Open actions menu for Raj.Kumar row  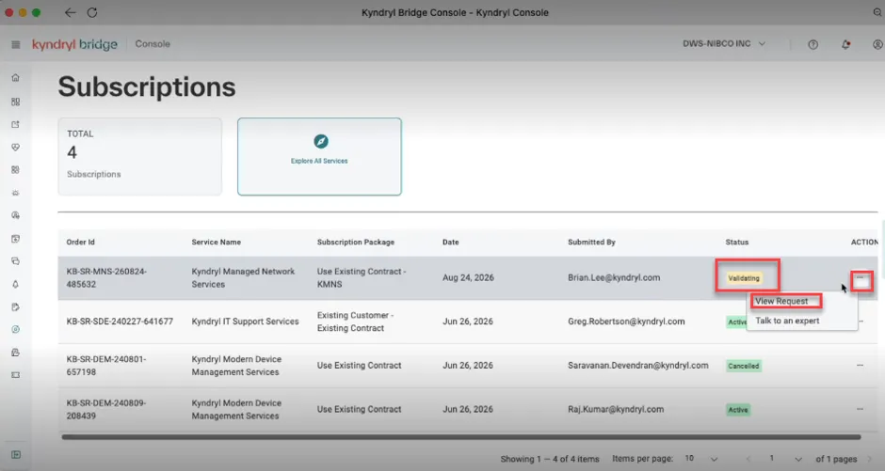[861, 410]
